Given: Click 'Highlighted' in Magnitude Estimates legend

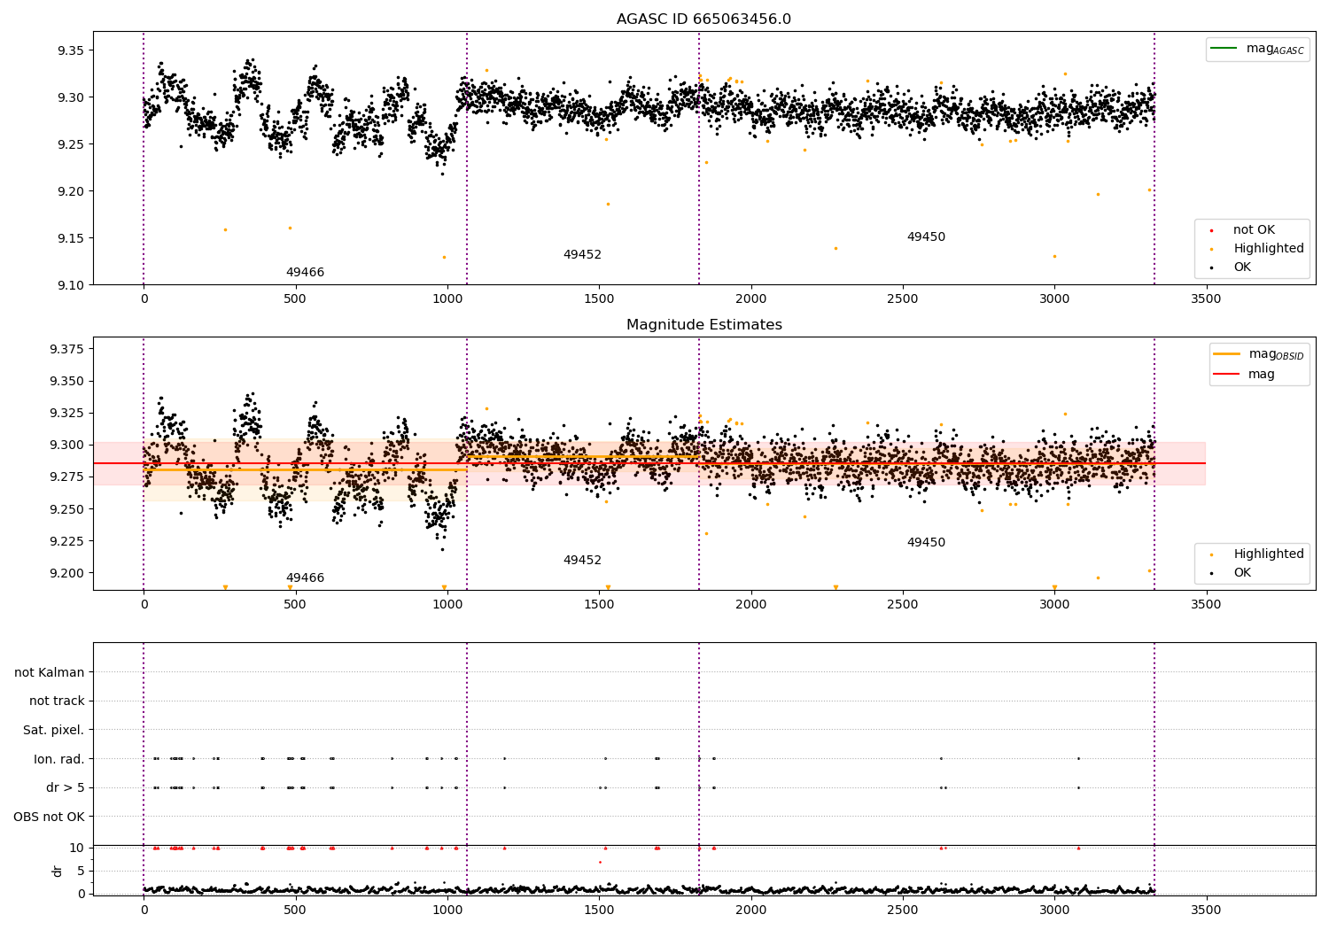Looking at the screenshot, I should tap(1269, 554).
